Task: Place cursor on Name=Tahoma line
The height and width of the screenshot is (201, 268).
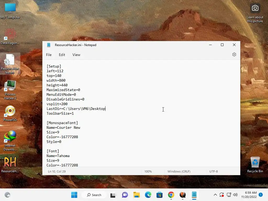Action: tap(58, 156)
